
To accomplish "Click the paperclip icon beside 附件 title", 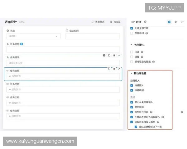I will (x=133, y=22).
